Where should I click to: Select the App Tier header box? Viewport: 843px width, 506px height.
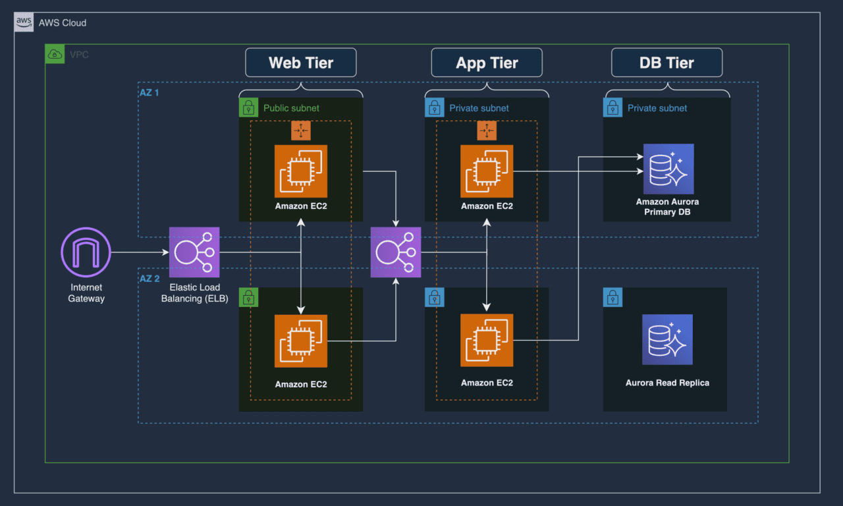pyautogui.click(x=487, y=63)
